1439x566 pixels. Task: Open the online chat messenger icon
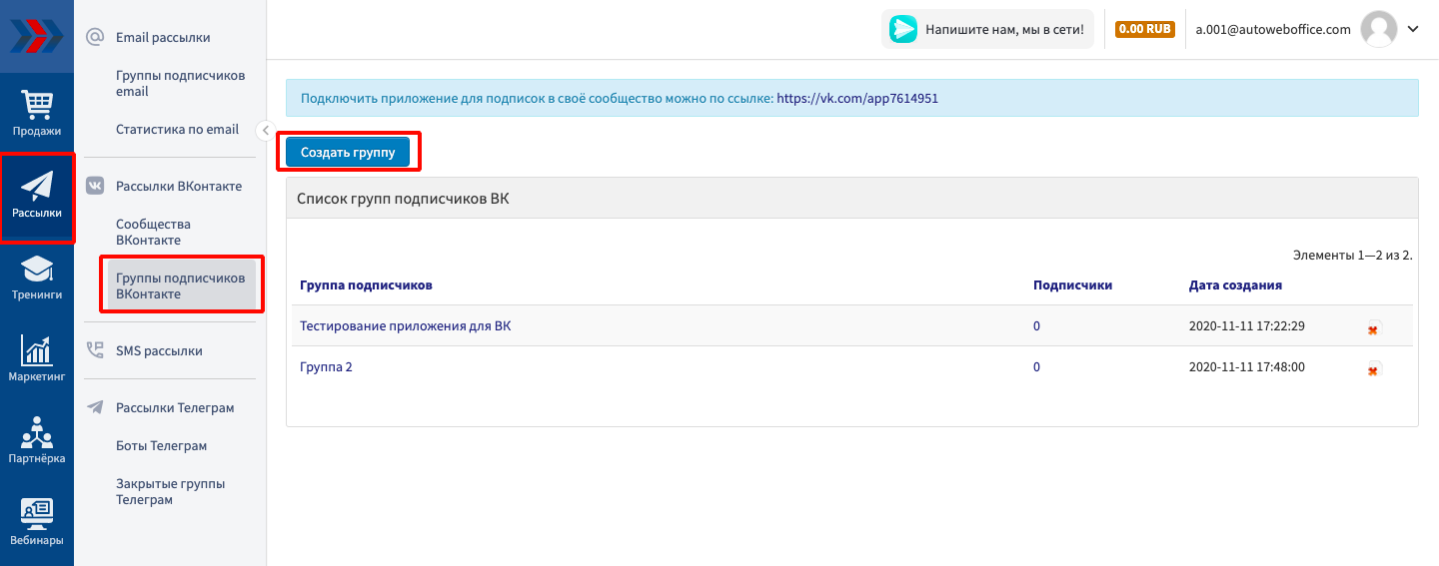[903, 30]
